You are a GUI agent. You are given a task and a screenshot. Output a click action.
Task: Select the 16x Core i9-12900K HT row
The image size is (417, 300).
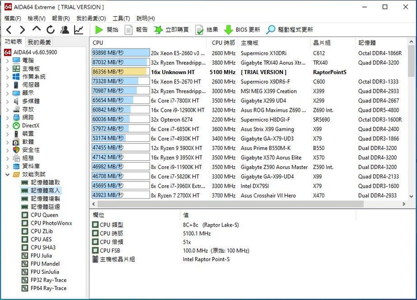point(248,110)
